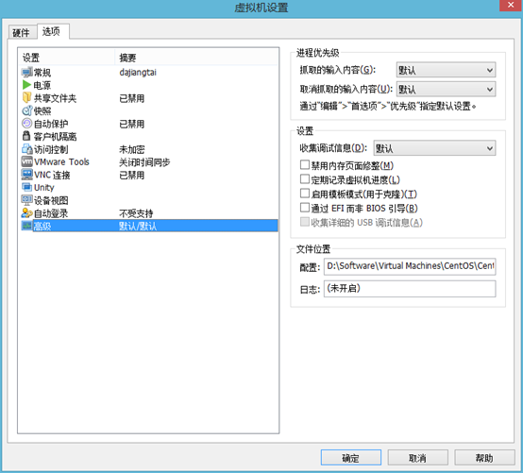523x473 pixels.
Task: Select the 电源 row label
Action: point(42,85)
